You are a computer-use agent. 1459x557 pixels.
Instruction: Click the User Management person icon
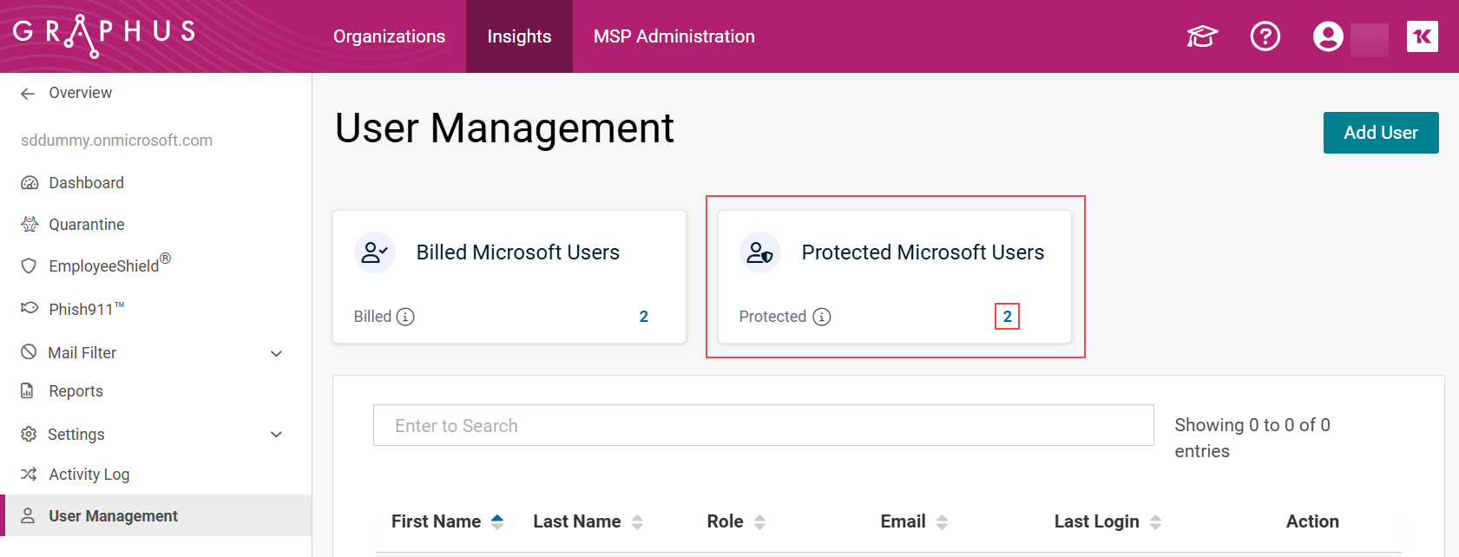(28, 516)
